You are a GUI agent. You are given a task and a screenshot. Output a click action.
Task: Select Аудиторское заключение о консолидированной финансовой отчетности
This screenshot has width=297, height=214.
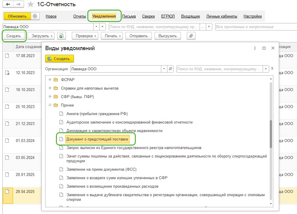click(130, 122)
